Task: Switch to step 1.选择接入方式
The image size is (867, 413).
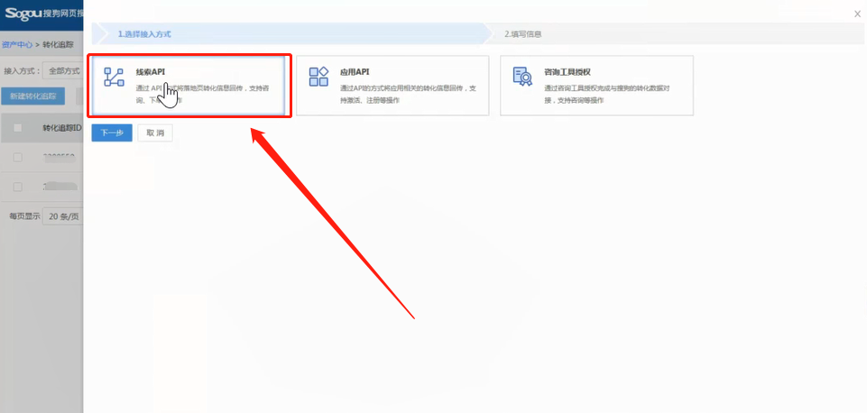Action: [144, 34]
